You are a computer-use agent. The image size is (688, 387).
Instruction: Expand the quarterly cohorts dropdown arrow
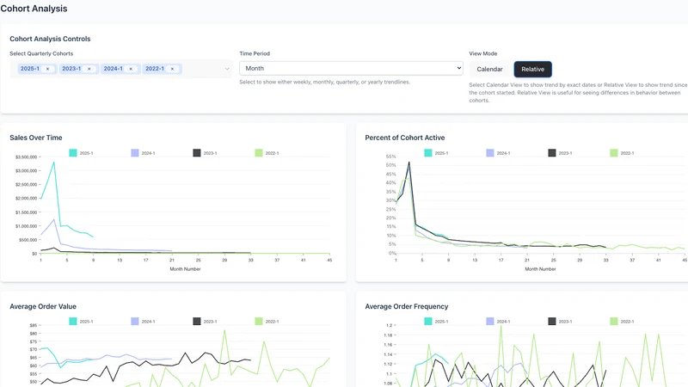click(x=227, y=69)
